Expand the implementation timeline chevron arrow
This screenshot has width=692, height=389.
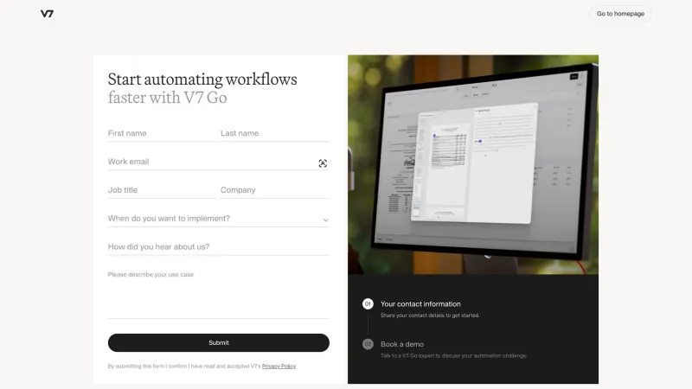tap(325, 220)
